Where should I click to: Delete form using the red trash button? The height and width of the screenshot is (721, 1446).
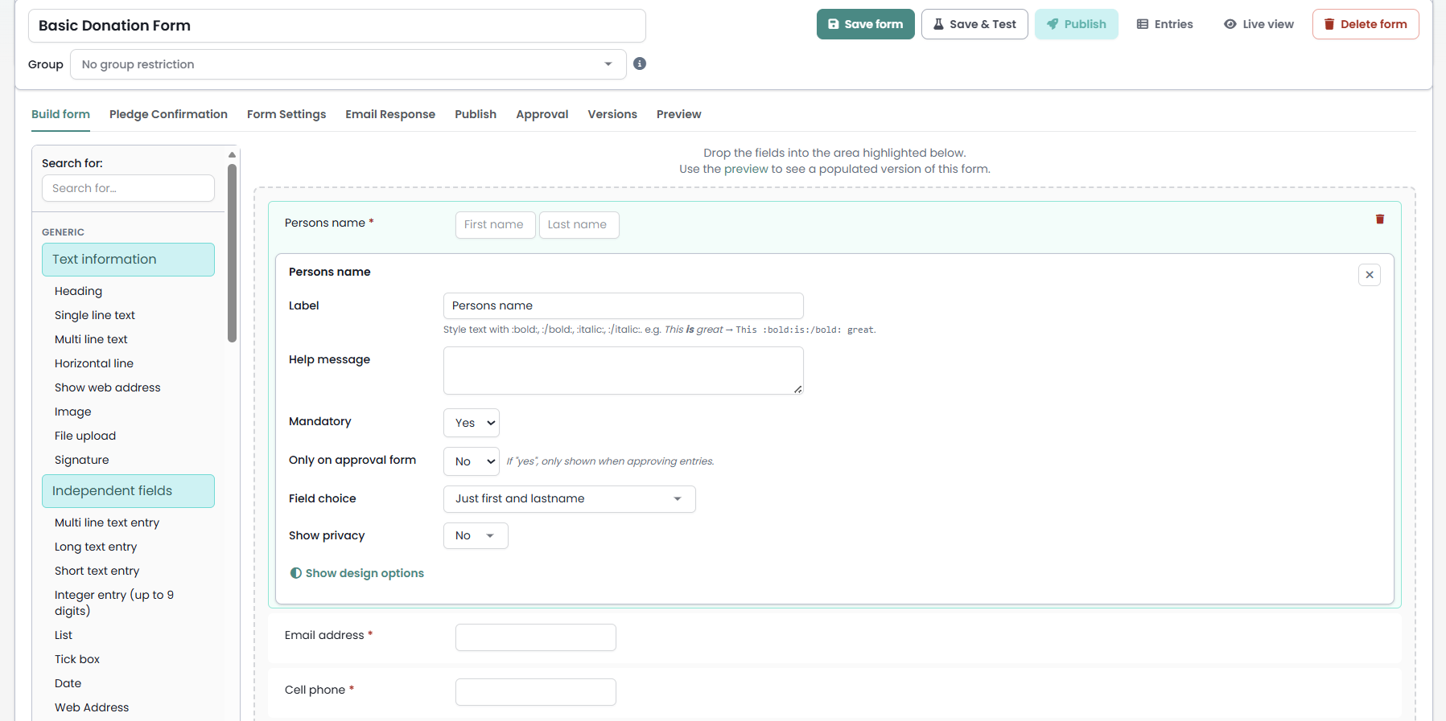[1366, 24]
